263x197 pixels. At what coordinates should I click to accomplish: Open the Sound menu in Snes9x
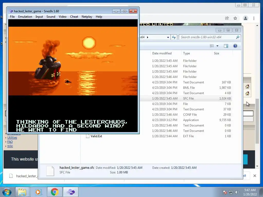(51, 17)
